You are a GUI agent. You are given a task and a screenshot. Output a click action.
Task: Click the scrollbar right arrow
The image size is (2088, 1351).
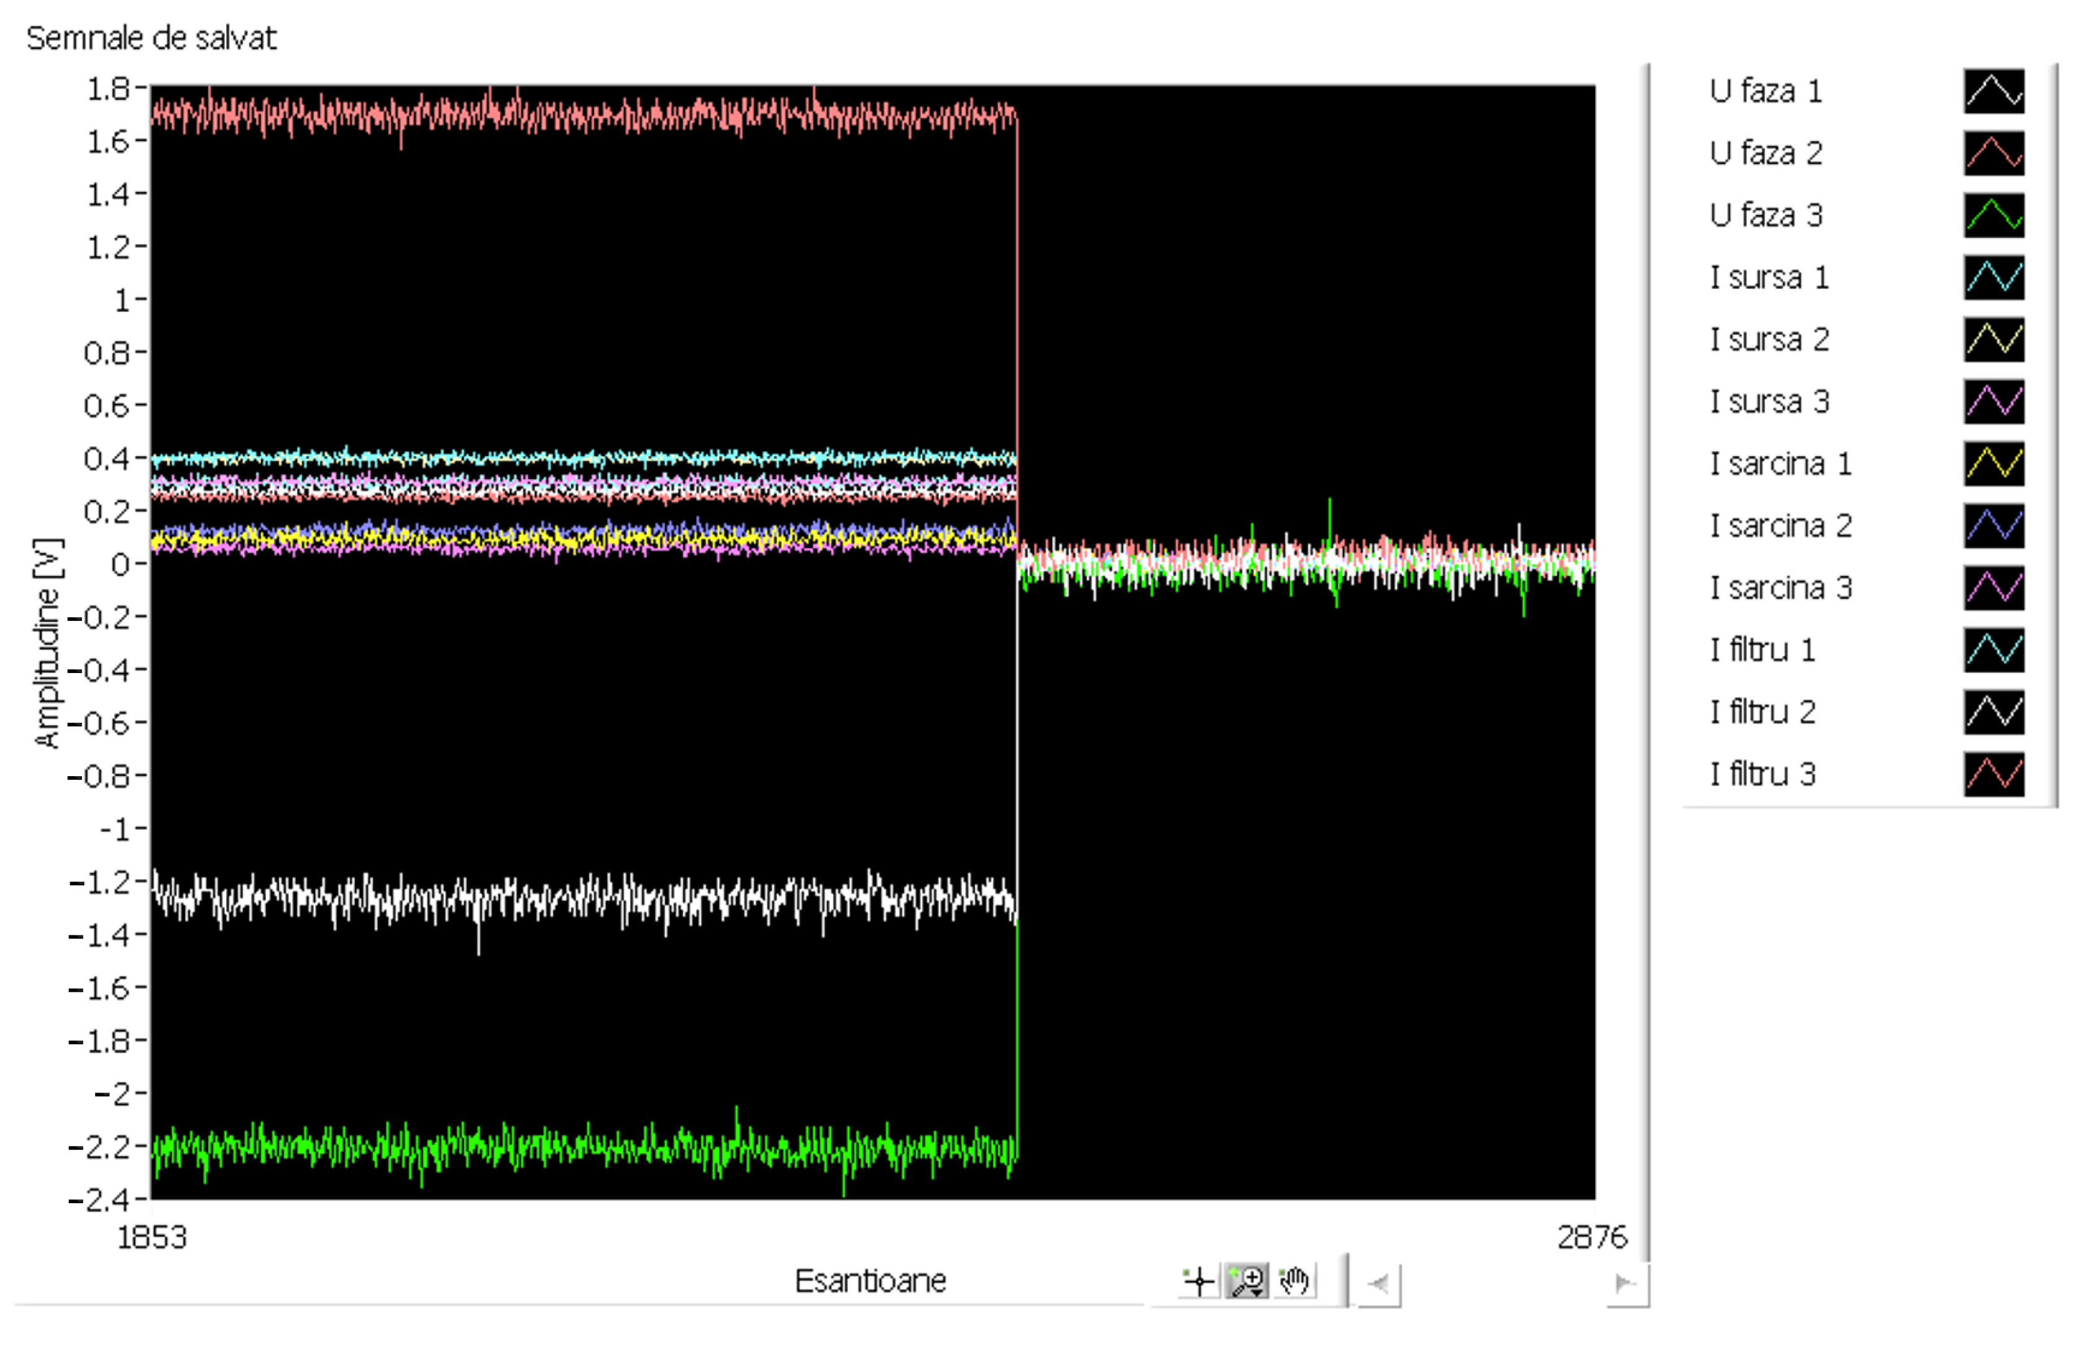tap(1626, 1285)
